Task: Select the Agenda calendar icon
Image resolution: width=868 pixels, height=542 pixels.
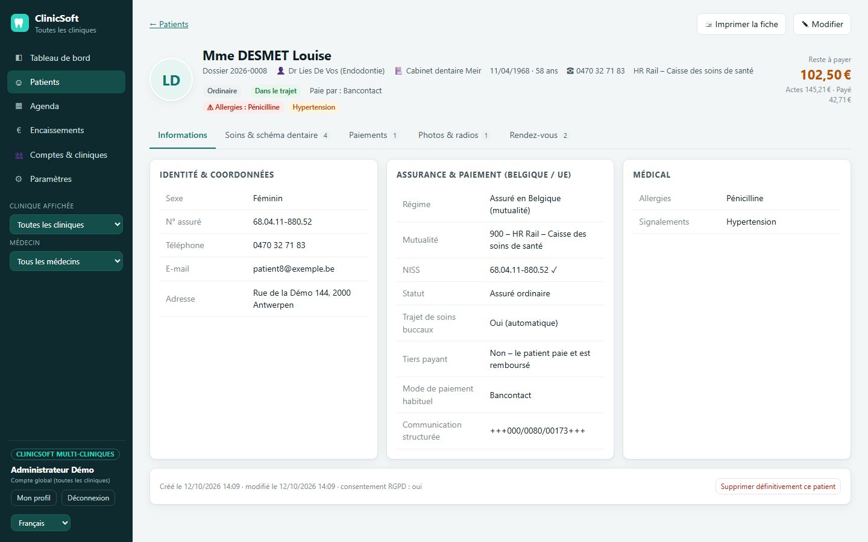Action: pos(19,106)
